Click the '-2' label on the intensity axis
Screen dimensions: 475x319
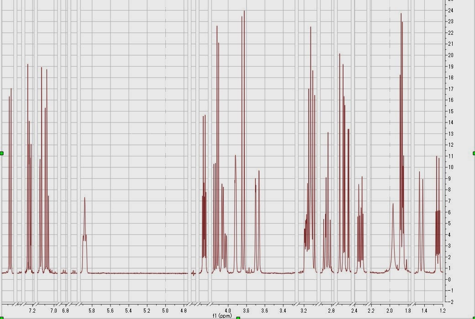click(450, 302)
